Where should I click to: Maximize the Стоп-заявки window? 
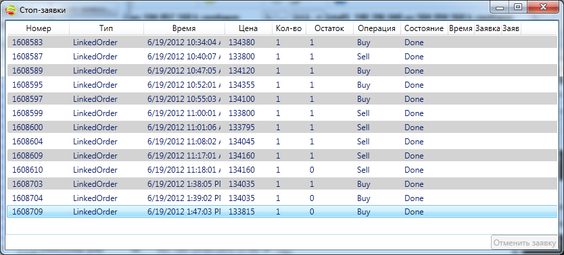(517, 7)
